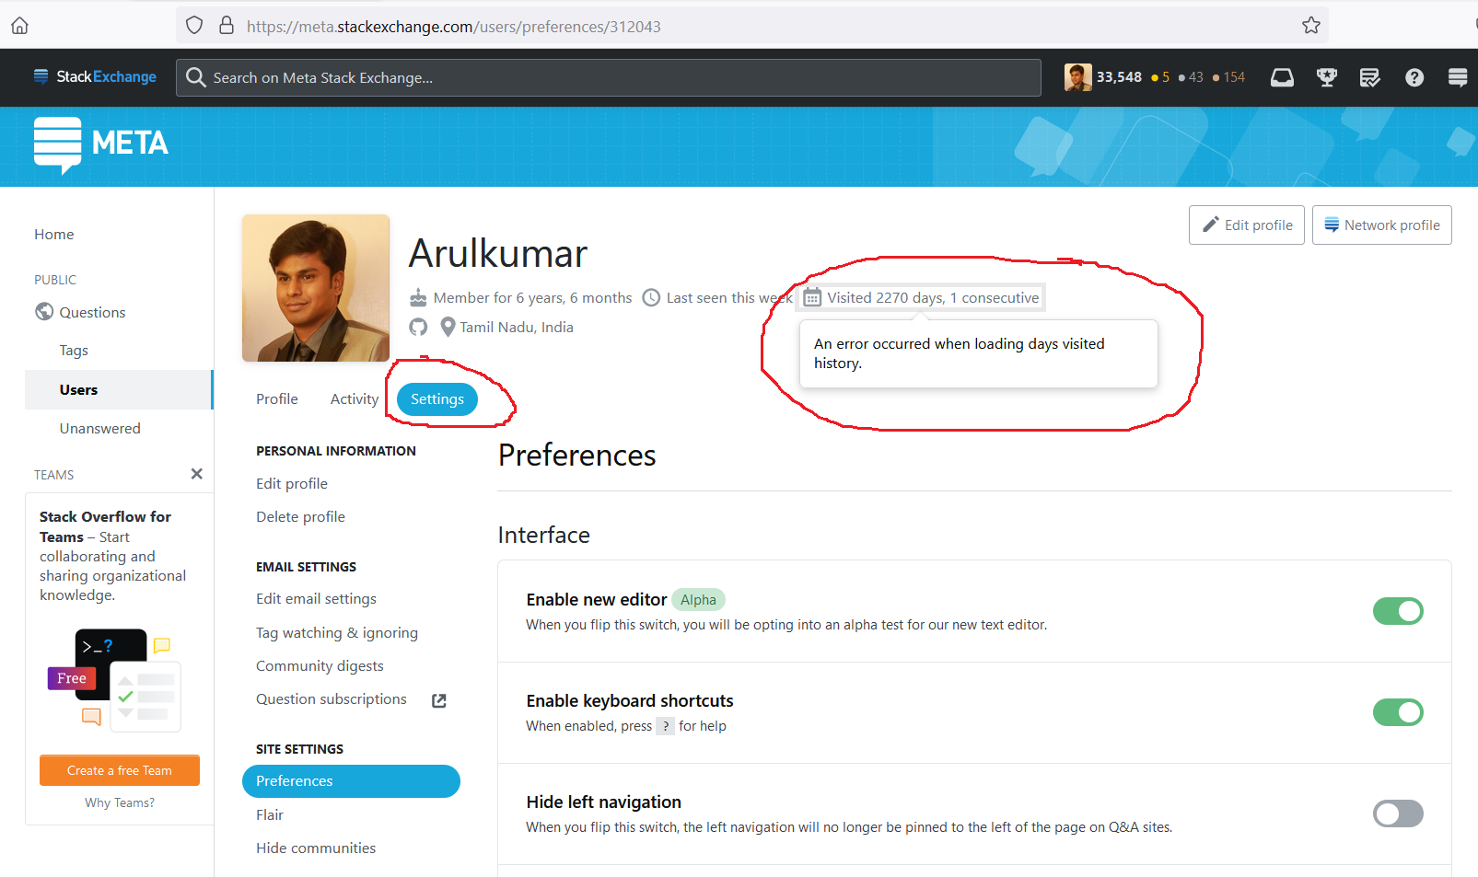The height and width of the screenshot is (877, 1478).
Task: Click the globe icon beside Questions
Action: (44, 312)
